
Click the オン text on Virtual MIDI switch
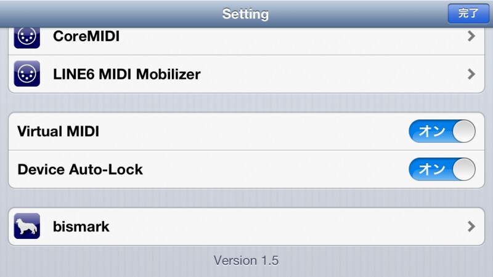click(x=432, y=131)
